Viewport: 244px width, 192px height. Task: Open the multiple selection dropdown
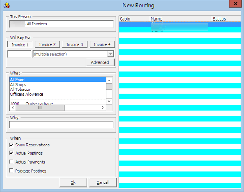coord(110,54)
